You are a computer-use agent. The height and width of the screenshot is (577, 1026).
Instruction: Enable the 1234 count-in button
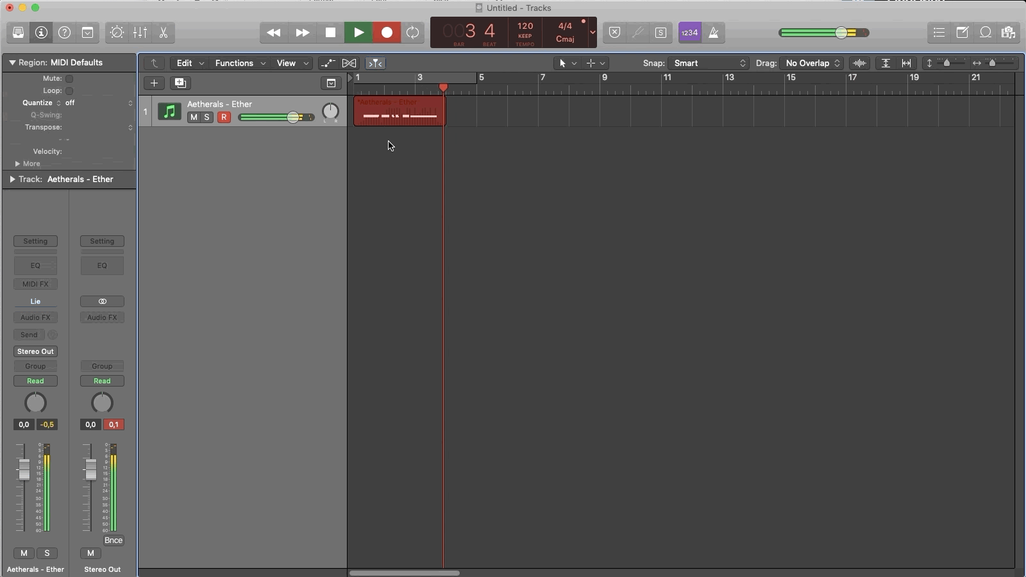pos(689,32)
